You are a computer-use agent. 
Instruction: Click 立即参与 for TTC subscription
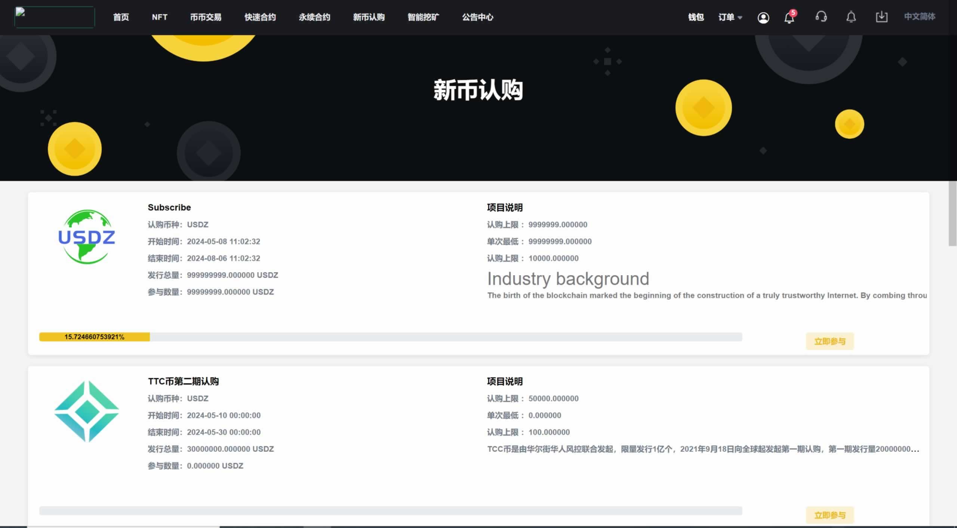click(830, 515)
